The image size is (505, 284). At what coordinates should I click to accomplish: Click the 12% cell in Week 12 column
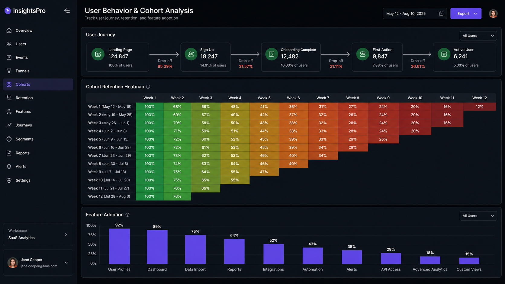point(479,107)
